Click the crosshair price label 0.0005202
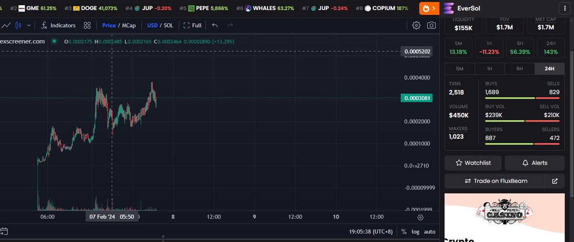This screenshot has width=574, height=242. point(417,51)
